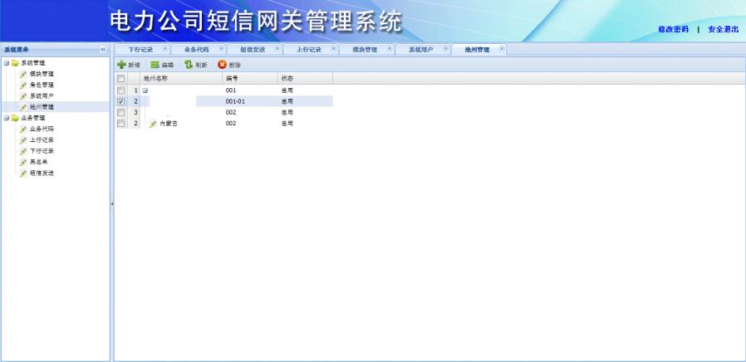
Task: Toggle the select-all checkbox in grid header
Action: 121,78
